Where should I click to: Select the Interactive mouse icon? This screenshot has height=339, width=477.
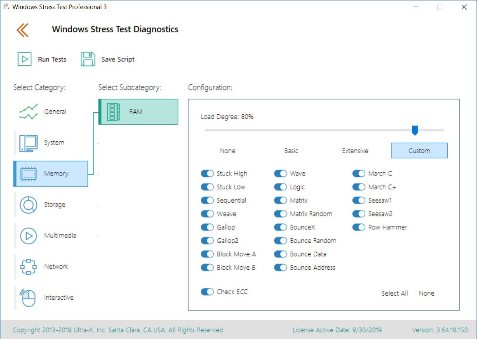pyautogui.click(x=28, y=298)
